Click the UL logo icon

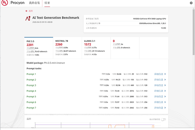point(5,3)
